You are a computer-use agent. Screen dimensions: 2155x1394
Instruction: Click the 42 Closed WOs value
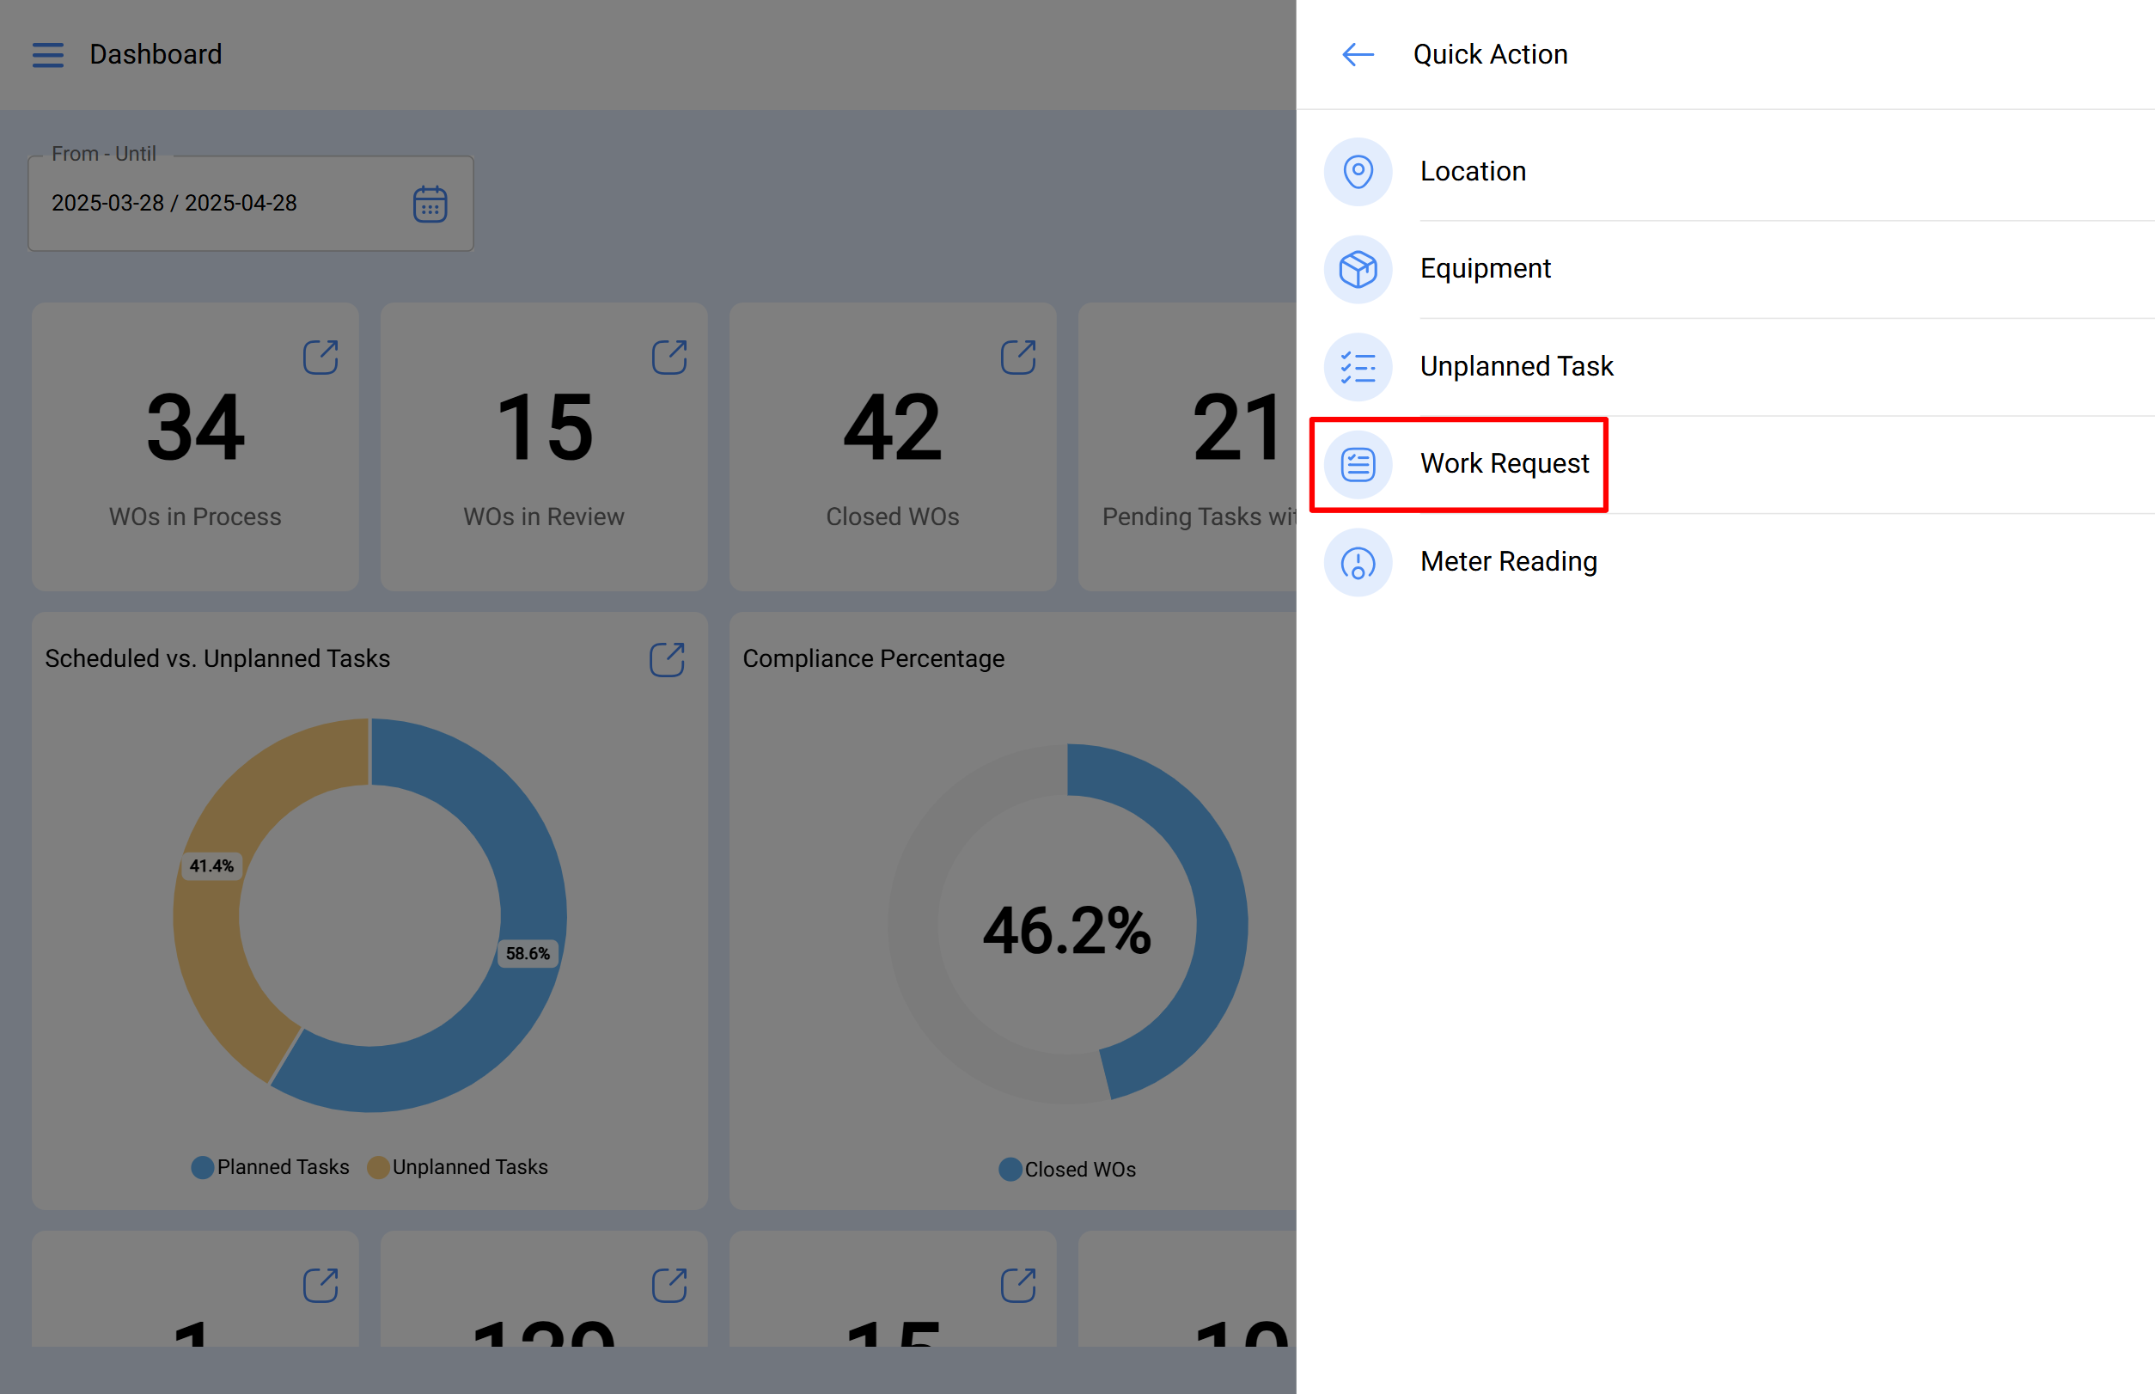[x=893, y=427]
